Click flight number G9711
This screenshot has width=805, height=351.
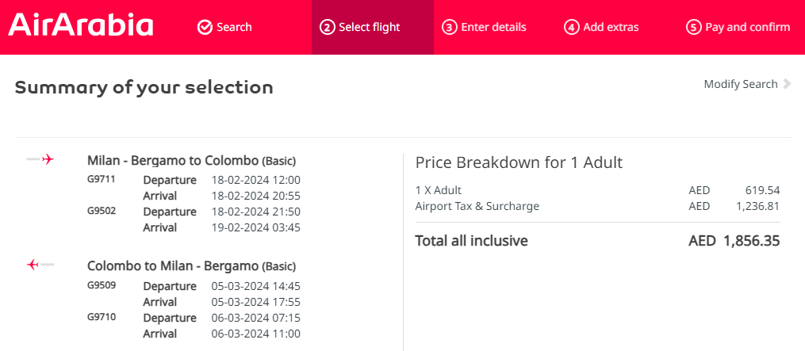click(102, 179)
